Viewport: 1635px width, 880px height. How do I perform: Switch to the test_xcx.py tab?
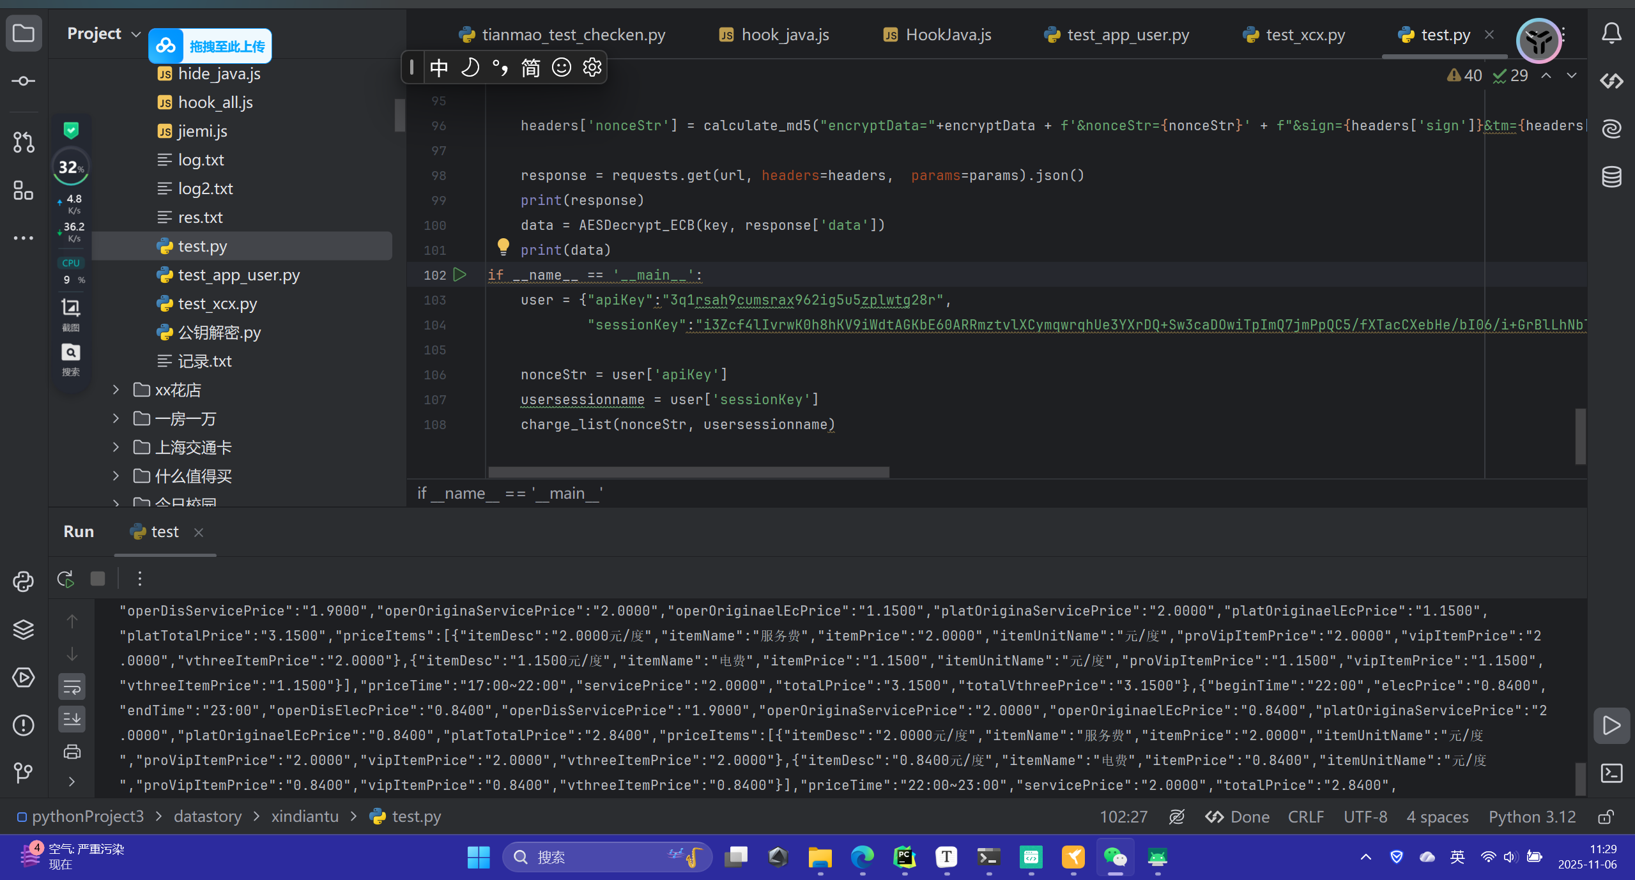click(x=1305, y=34)
